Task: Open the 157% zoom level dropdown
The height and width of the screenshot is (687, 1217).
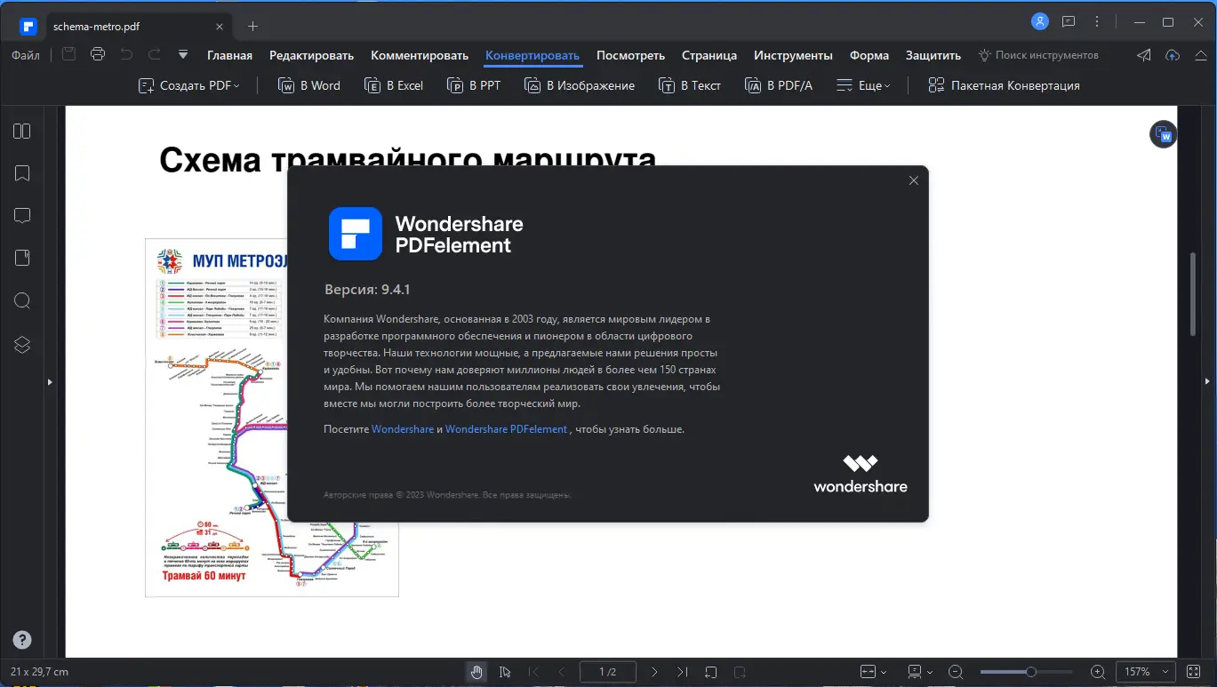Action: coord(1146,672)
